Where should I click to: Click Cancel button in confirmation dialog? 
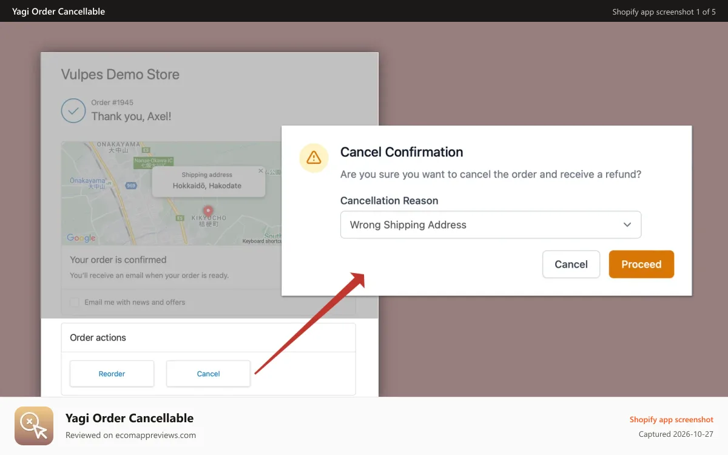(x=571, y=265)
